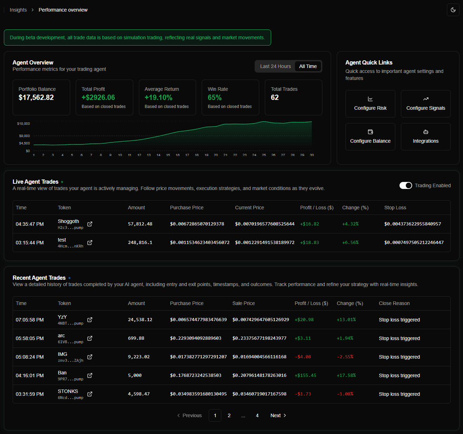The width and height of the screenshot is (463, 434).
Task: Open Configure Balance quick link
Action: click(x=370, y=137)
